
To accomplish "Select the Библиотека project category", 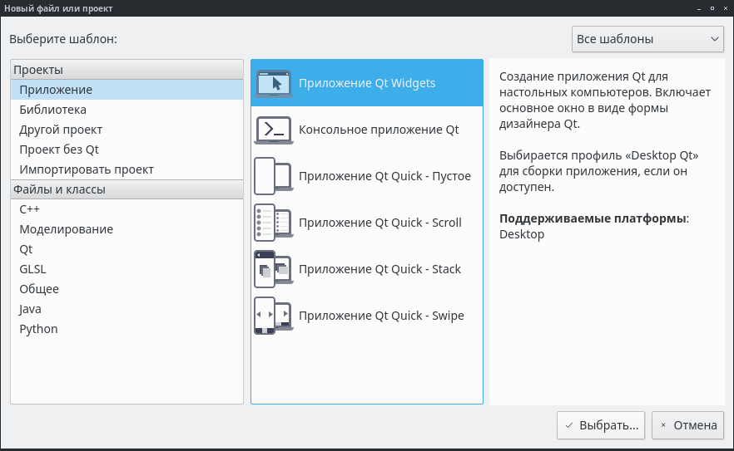I will [53, 110].
